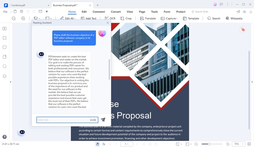254x147 pixels.
Task: Open the help question mark icon
Action: (4, 137)
